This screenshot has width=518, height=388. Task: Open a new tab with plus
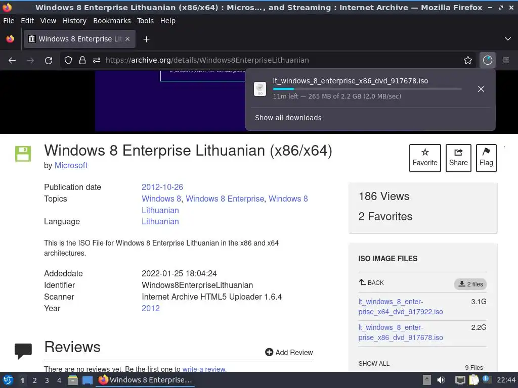coord(146,39)
